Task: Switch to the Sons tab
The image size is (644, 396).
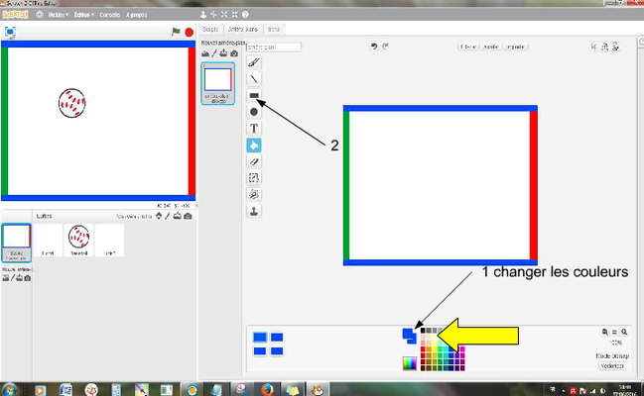Action: (x=274, y=29)
